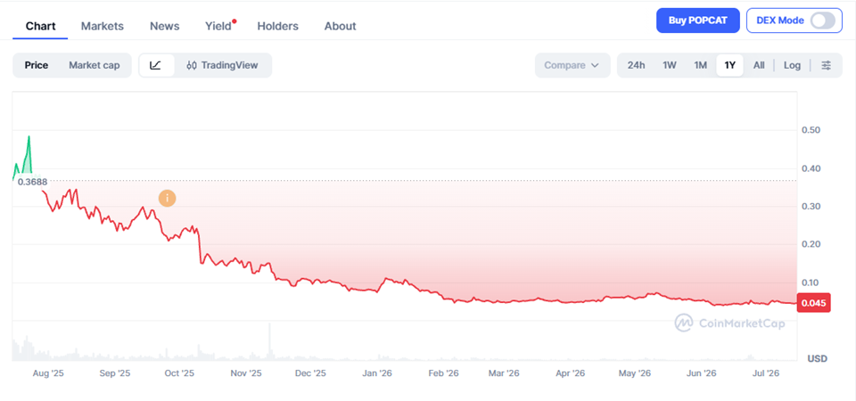Click the Jan '26 axis label
This screenshot has width=856, height=401.
click(377, 373)
